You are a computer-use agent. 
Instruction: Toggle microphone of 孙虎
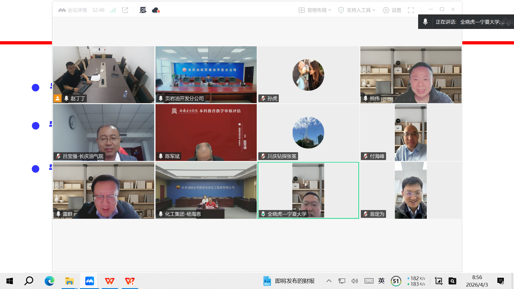263,98
